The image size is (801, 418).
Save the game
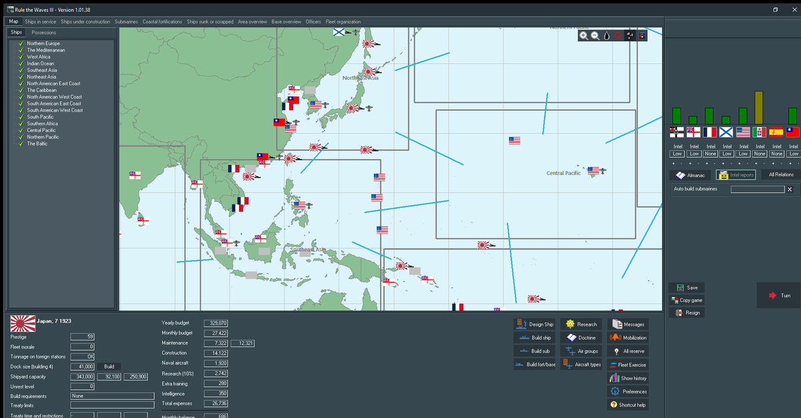click(x=686, y=288)
